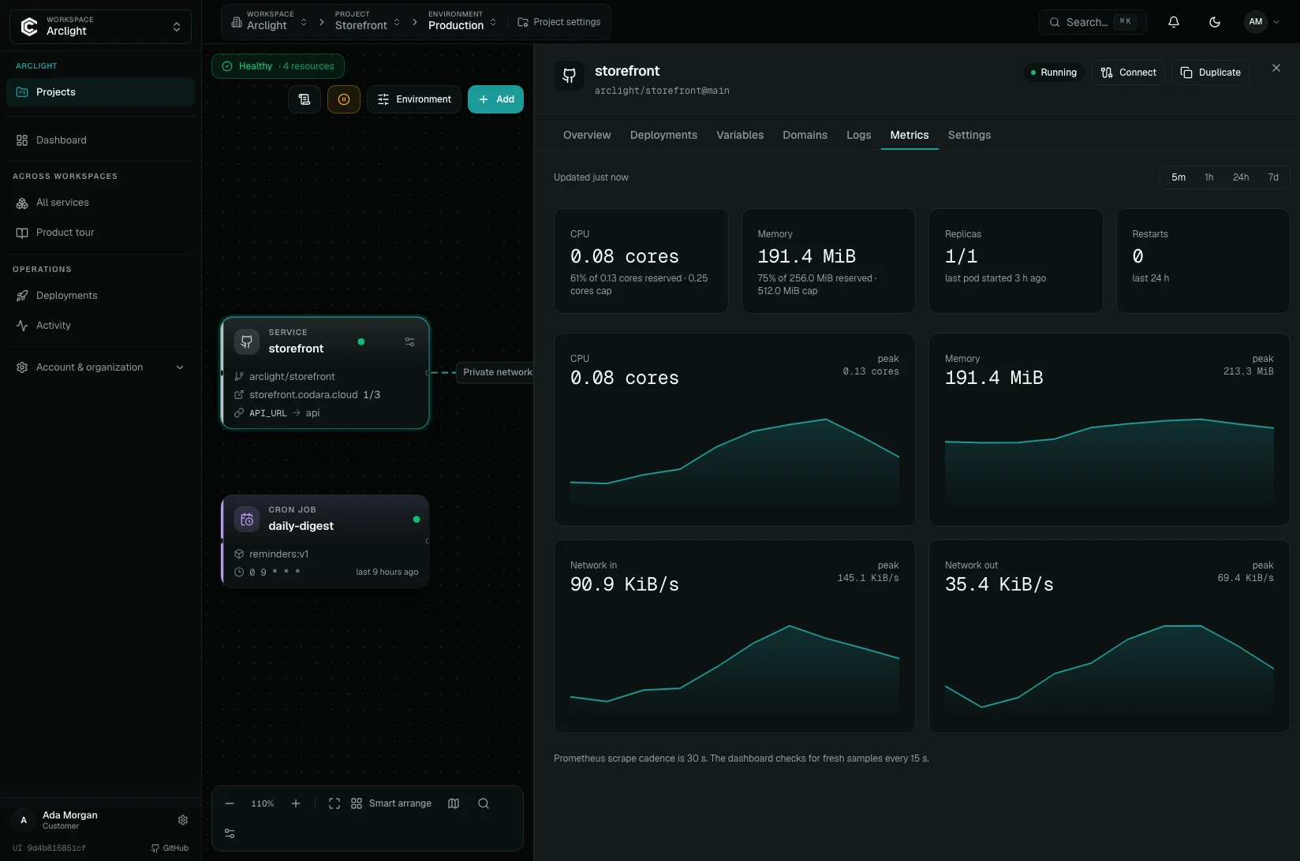Screen dimensions: 1300x861
Task: Open All services in sidebar
Action: click(x=100, y=203)
